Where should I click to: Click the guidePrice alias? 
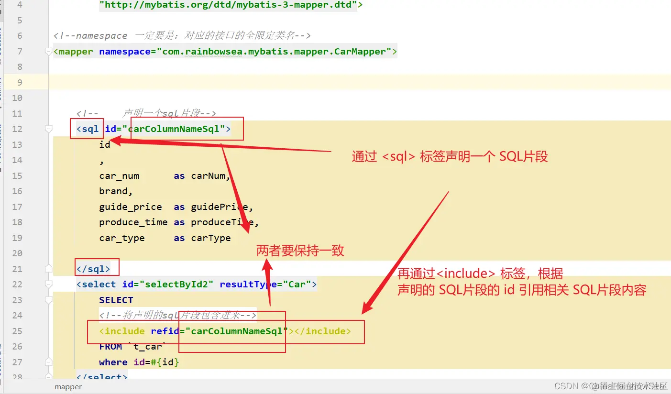[220, 207]
